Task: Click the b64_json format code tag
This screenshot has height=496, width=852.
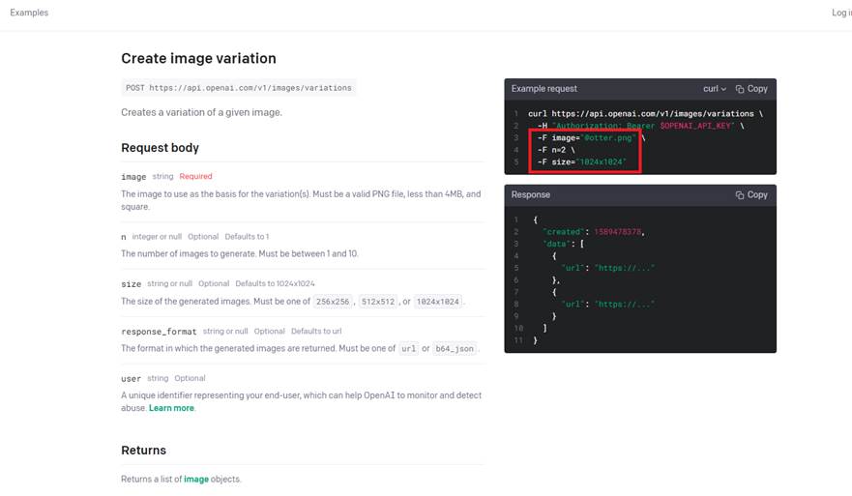Action: point(455,349)
